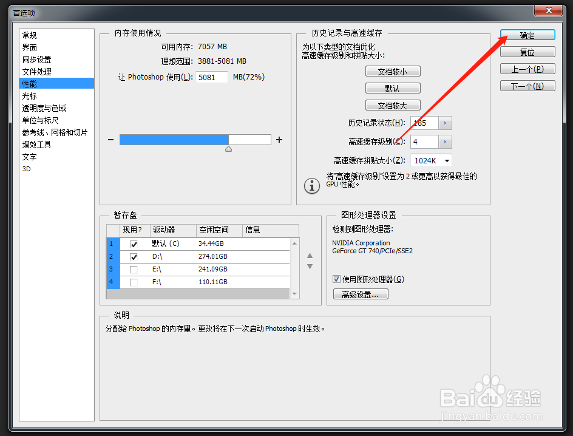This screenshot has height=436, width=573.
Task: Click 34.44GB free space cell
Action: tap(211, 244)
